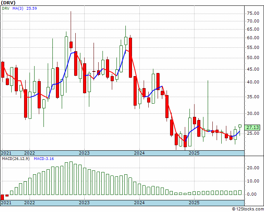Click the 35.00 price axis label
The height and width of the screenshot is (212, 264).
[253, 97]
